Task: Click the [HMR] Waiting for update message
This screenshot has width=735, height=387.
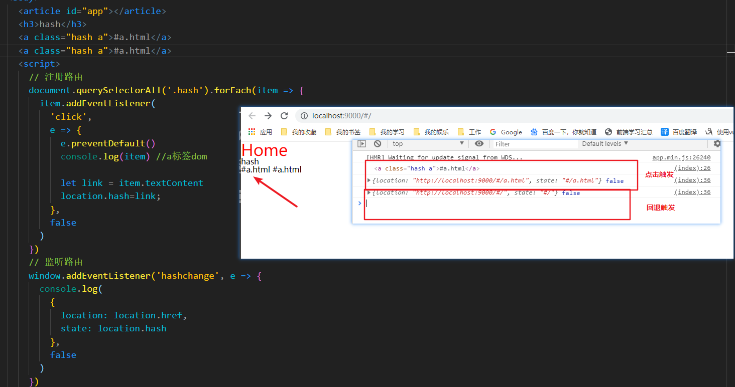Action: point(444,157)
